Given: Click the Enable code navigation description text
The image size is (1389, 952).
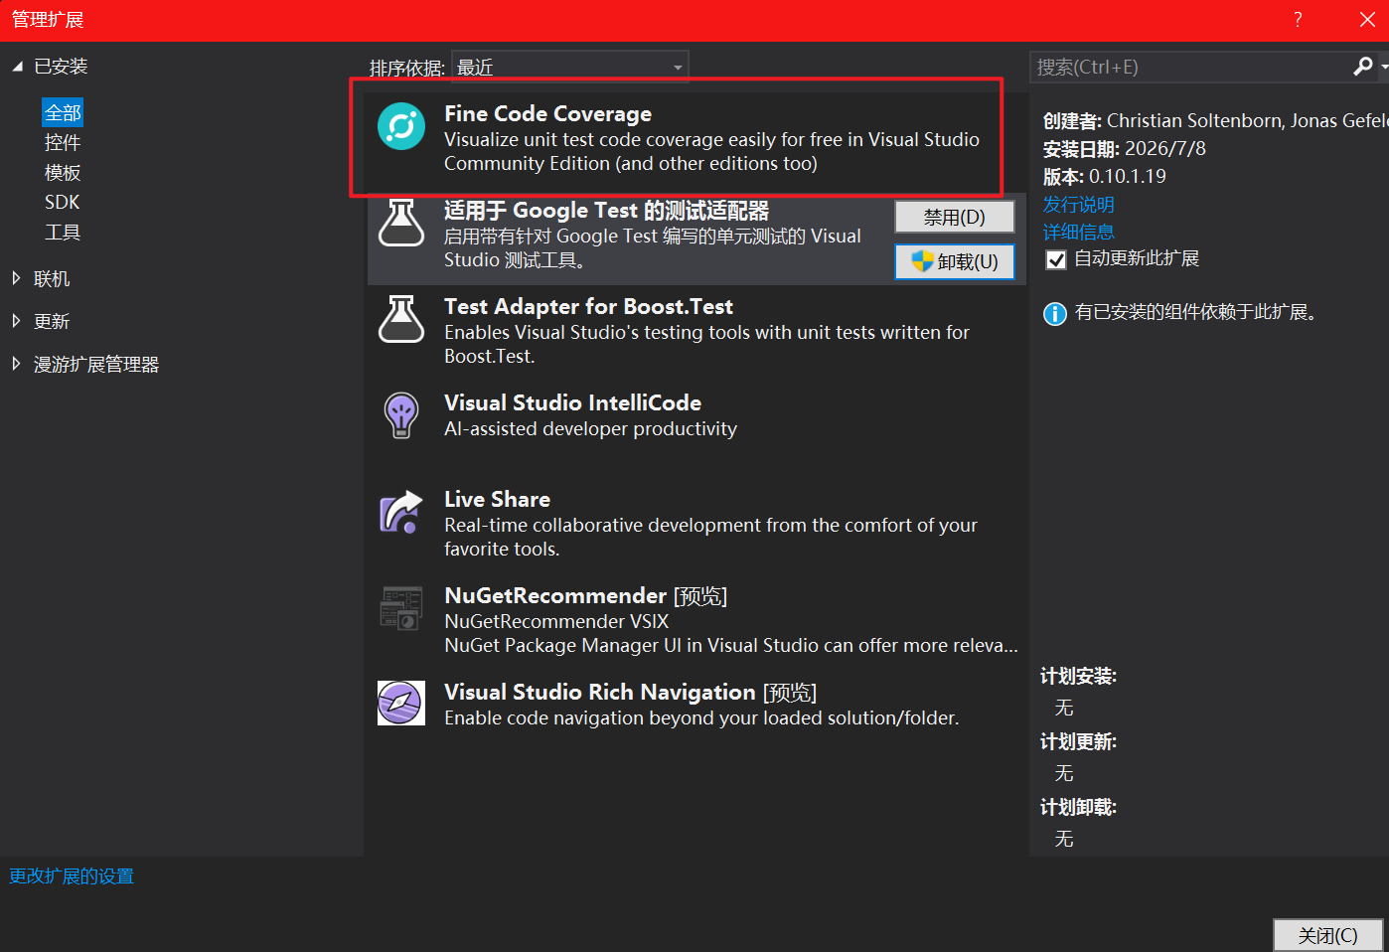Looking at the screenshot, I should click(701, 718).
